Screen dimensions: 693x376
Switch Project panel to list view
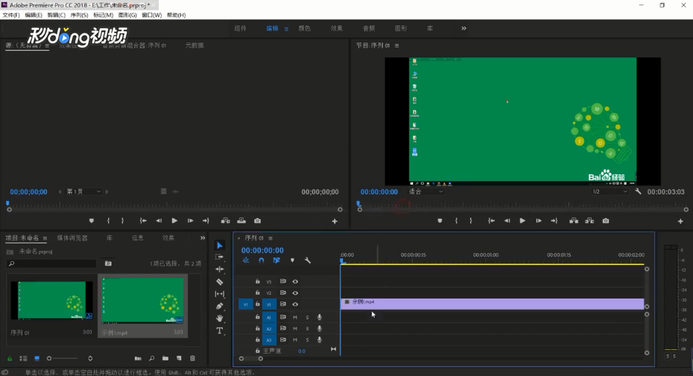pyautogui.click(x=23, y=358)
